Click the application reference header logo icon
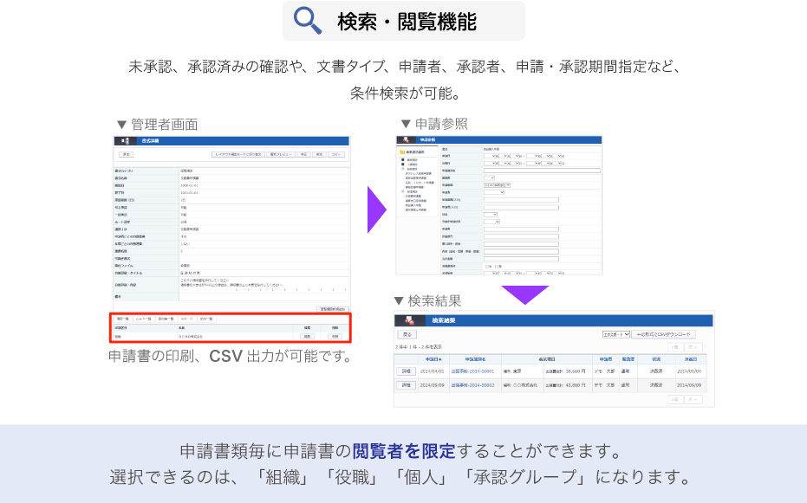Image resolution: width=807 pixels, height=503 pixels. click(407, 139)
